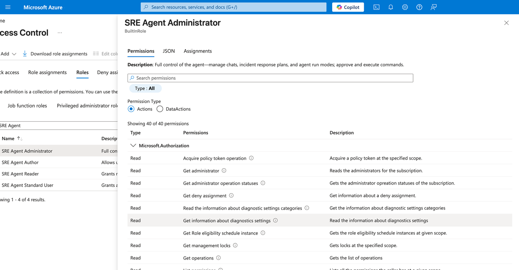Open the Role assignments tab
The height and width of the screenshot is (270, 519).
[47, 72]
